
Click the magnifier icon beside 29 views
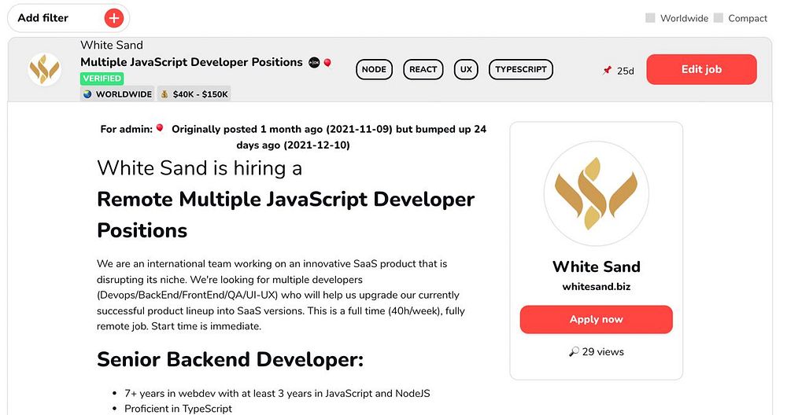[574, 352]
